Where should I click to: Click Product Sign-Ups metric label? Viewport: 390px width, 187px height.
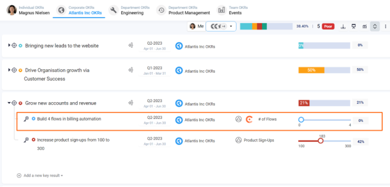click(x=259, y=140)
